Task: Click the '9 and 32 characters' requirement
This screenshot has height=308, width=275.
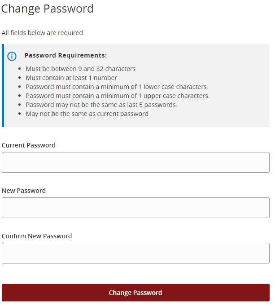Action: click(x=81, y=69)
